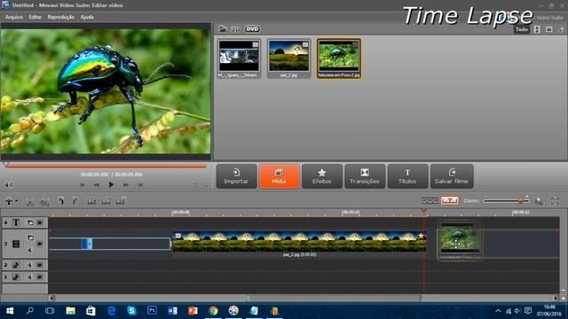
Task: Filter media bin by video files
Action: coord(537,29)
